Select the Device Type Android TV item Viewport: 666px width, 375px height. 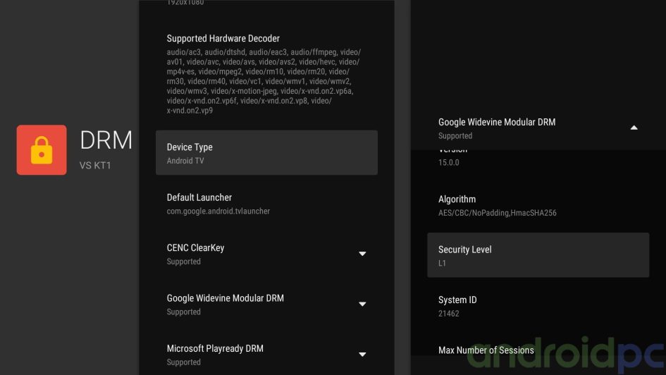click(266, 153)
